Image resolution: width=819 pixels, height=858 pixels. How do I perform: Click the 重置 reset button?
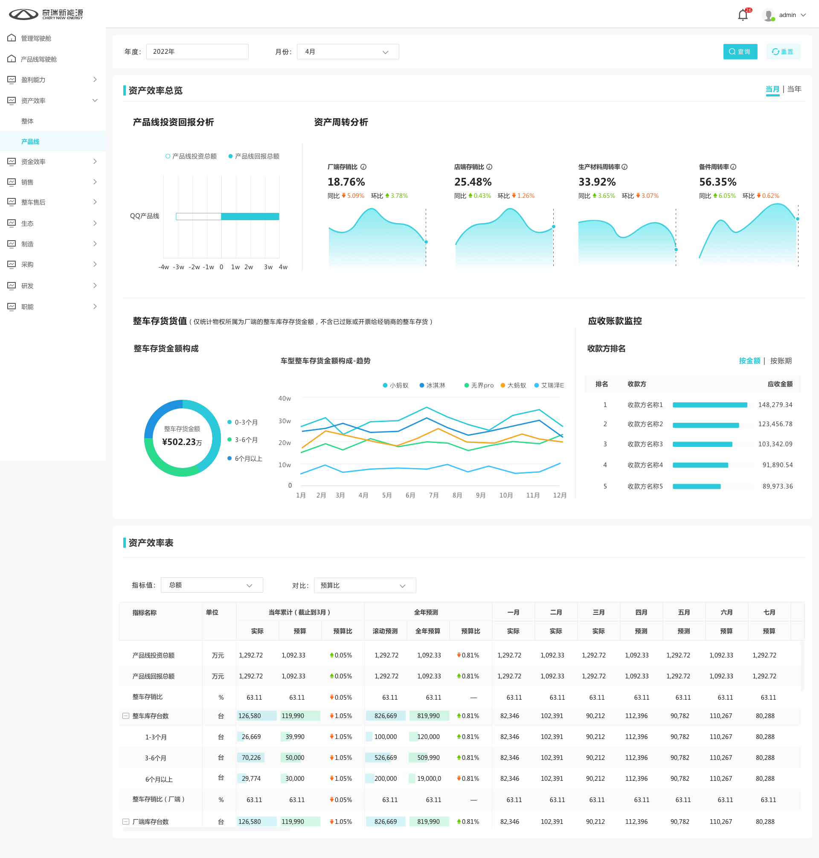pos(783,52)
